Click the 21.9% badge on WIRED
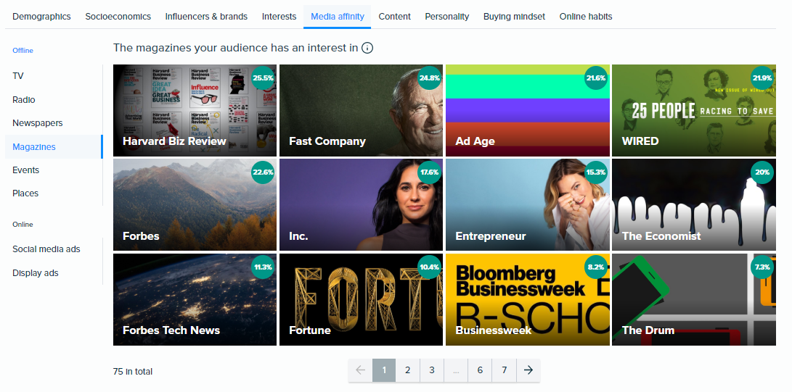Screen dimensions: 792x392 pos(762,78)
